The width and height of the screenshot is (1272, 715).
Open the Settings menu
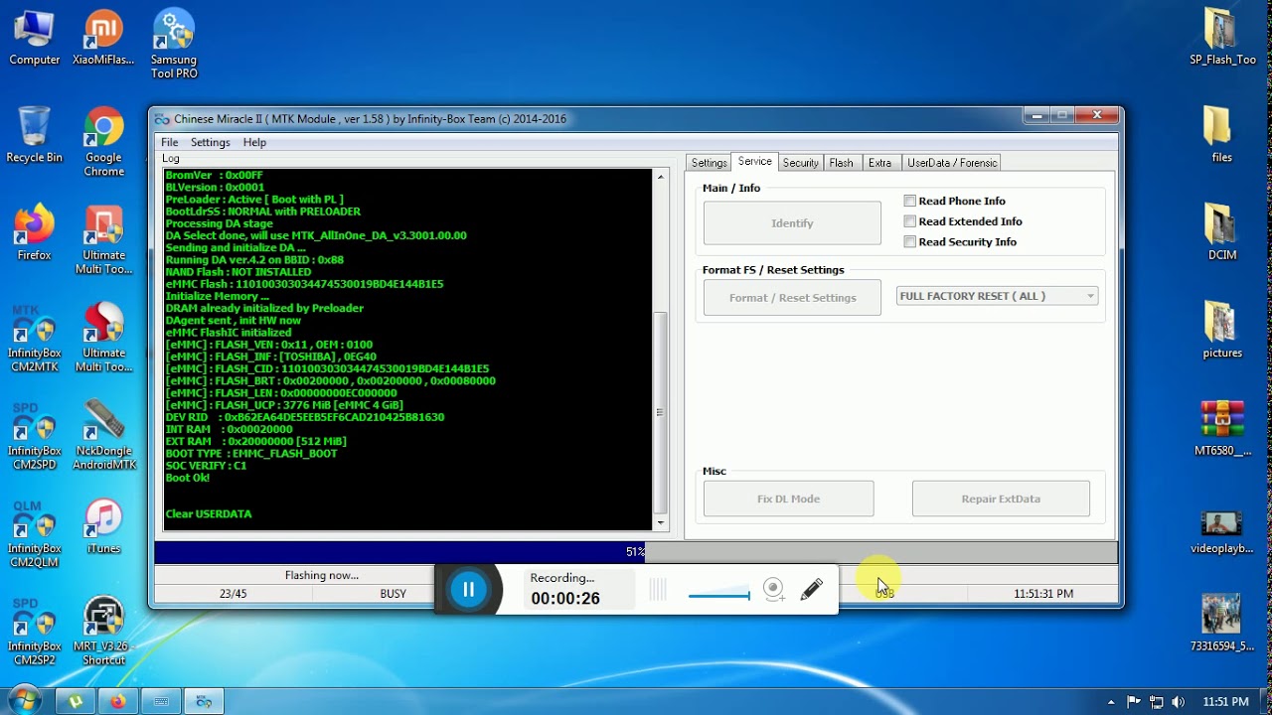(210, 142)
